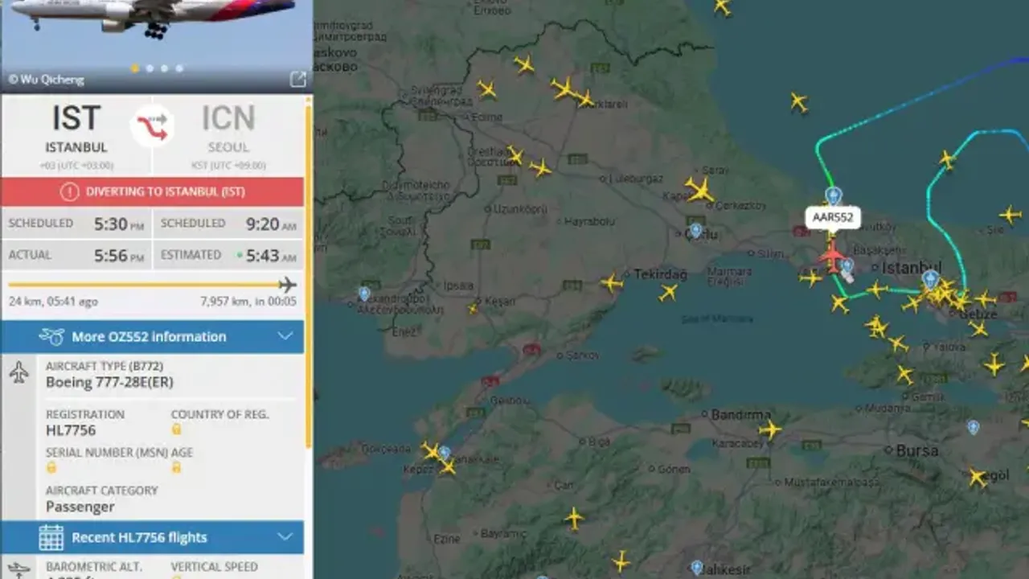Select the blue airport pin above AAR552 label
Viewport: 1029px width, 579px height.
[834, 195]
